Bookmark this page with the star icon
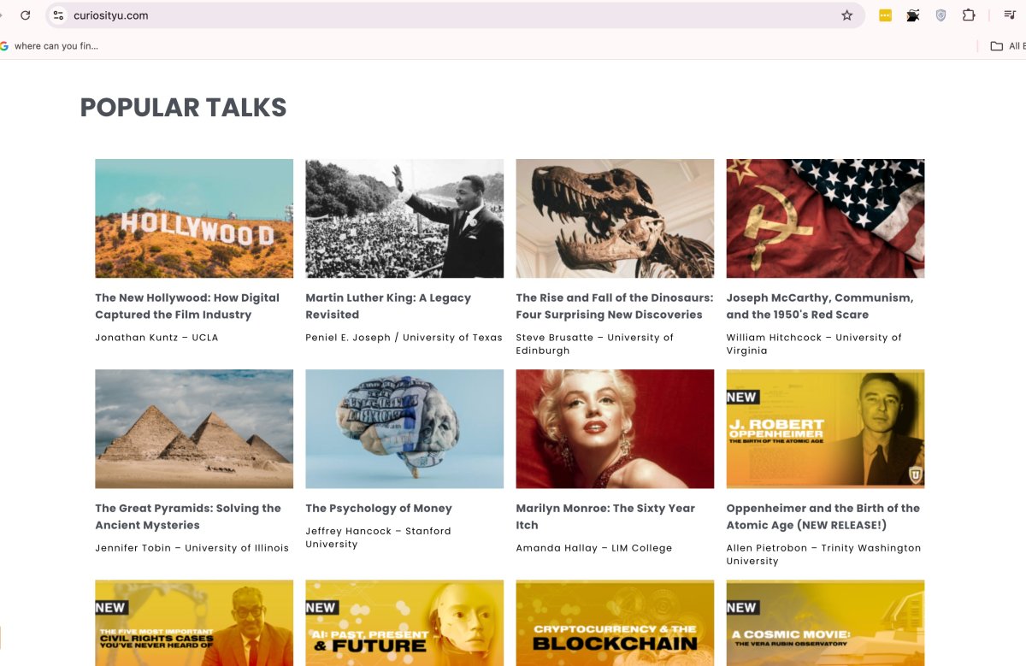 click(x=846, y=15)
